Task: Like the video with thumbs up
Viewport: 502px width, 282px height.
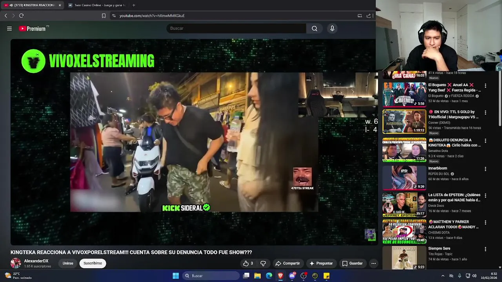Action: point(248,263)
